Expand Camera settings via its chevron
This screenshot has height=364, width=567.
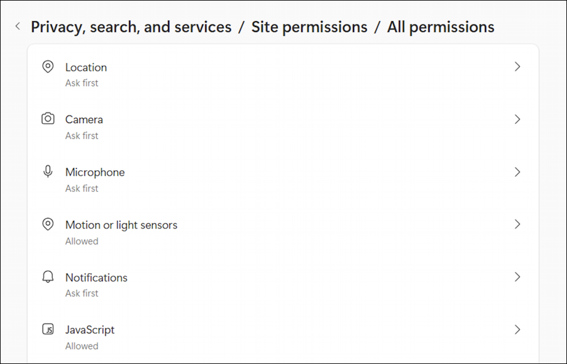pyautogui.click(x=517, y=119)
